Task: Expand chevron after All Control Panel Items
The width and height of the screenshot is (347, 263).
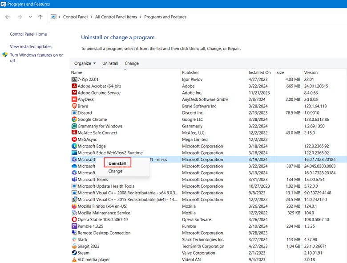Action: click(x=141, y=17)
